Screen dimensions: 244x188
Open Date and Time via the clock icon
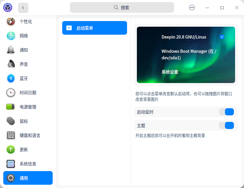(x=11, y=93)
